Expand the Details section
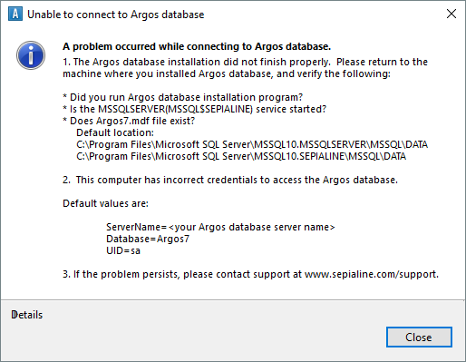 (x=27, y=315)
